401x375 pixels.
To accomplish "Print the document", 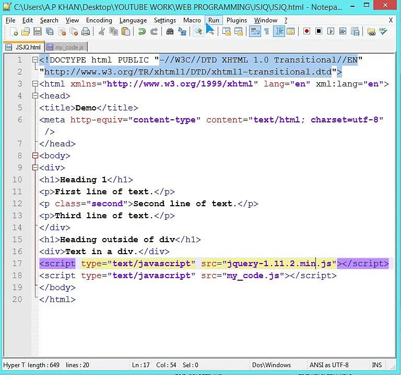I will (x=86, y=32).
